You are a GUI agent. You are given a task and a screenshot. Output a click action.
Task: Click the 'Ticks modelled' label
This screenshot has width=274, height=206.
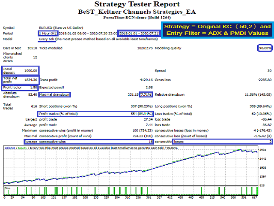(51, 48)
